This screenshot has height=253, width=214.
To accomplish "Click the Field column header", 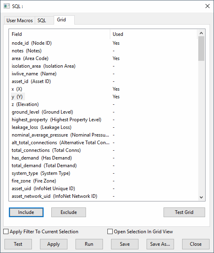I will click(59, 34).
